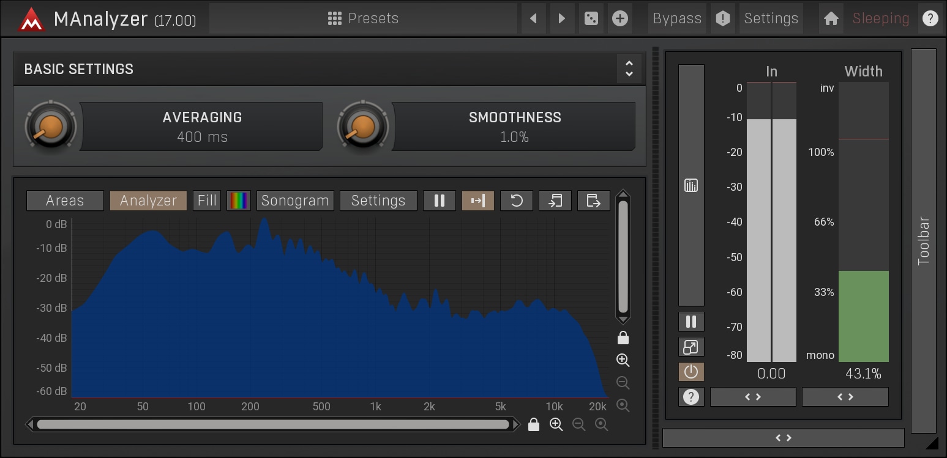The height and width of the screenshot is (458, 947).
Task: Open the top bar Settings button
Action: 771,18
